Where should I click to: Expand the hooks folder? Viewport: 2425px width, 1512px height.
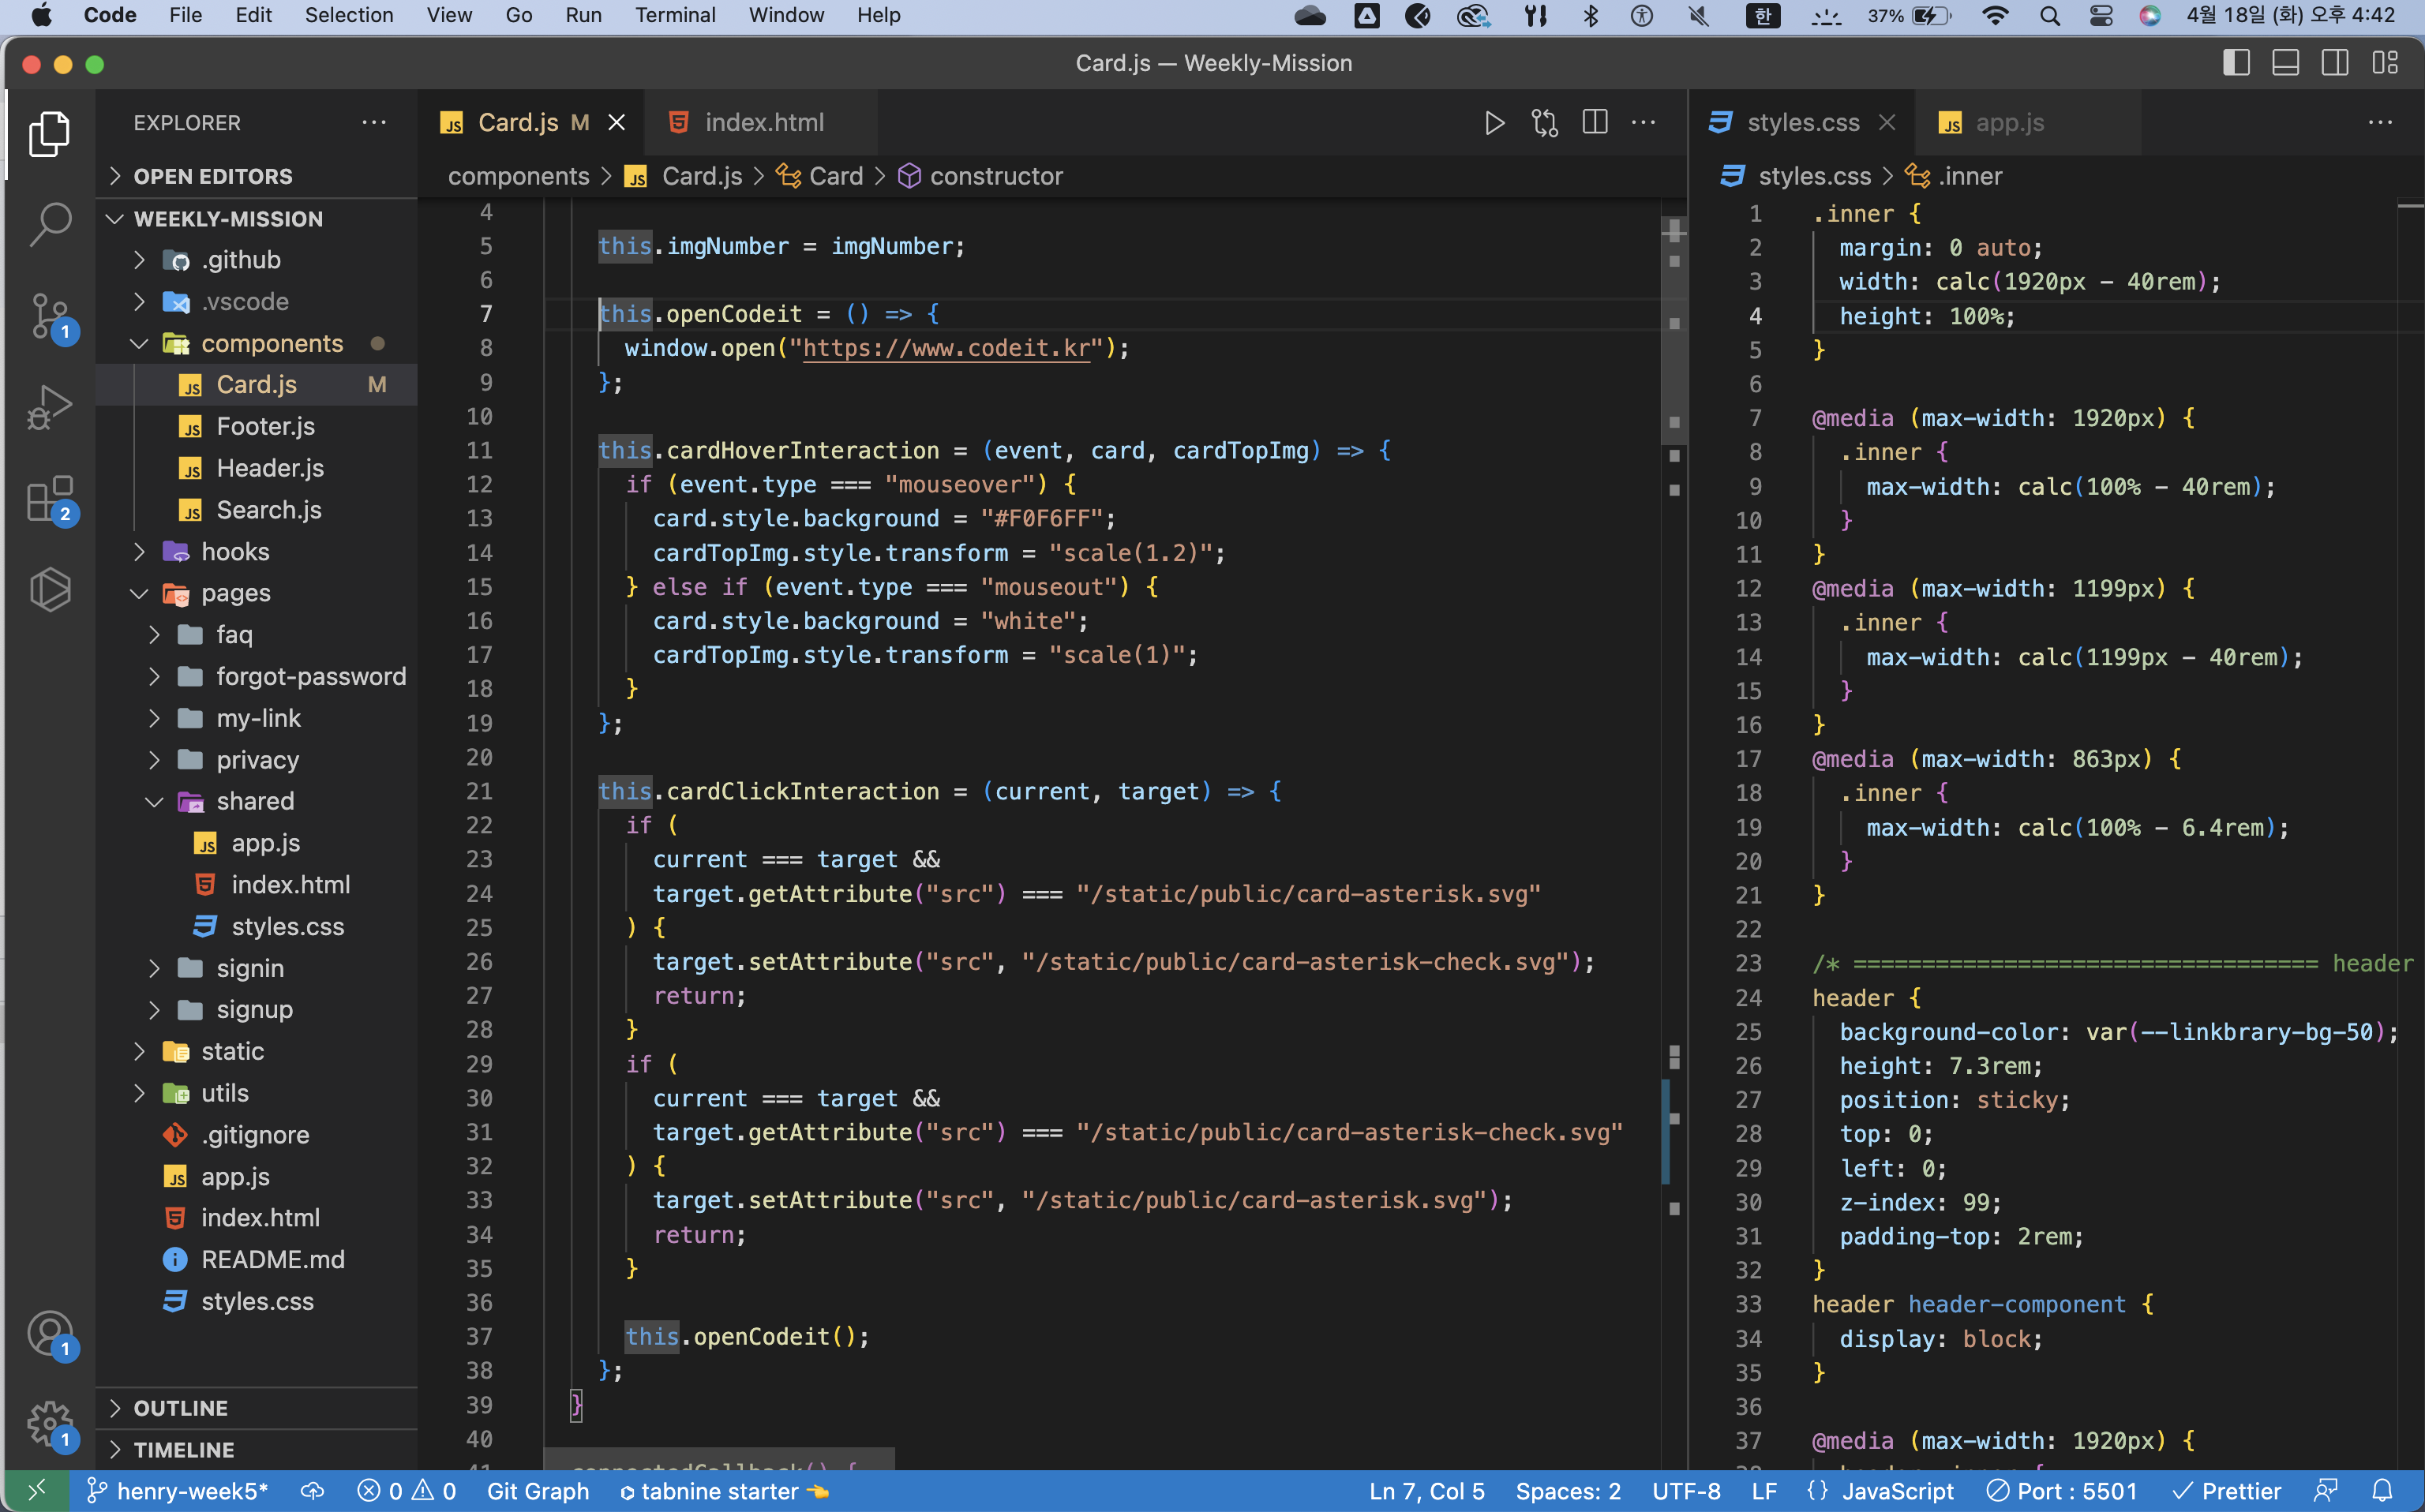click(235, 552)
